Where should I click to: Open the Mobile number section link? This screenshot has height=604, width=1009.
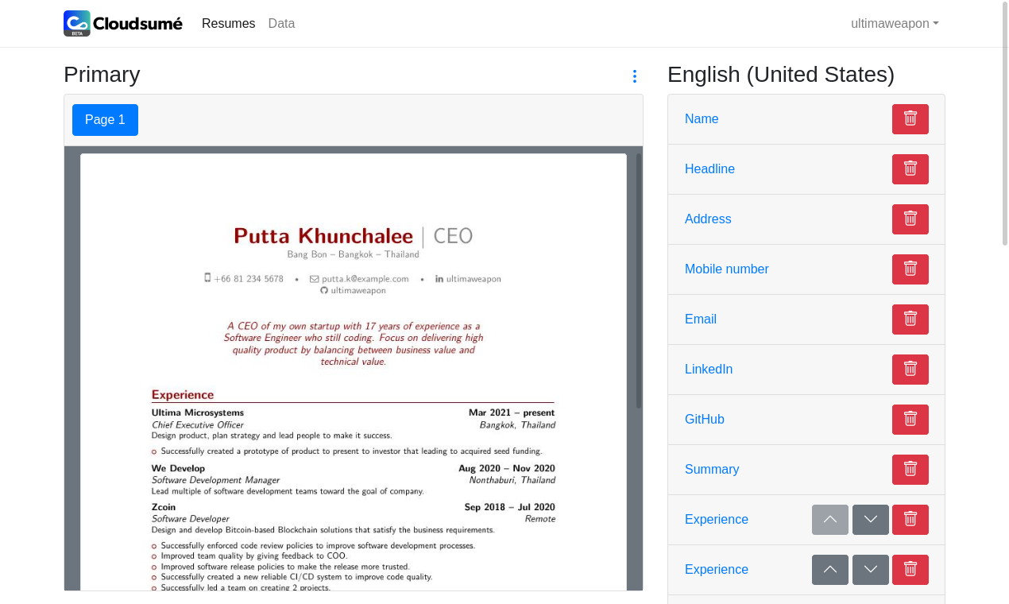[x=727, y=269]
